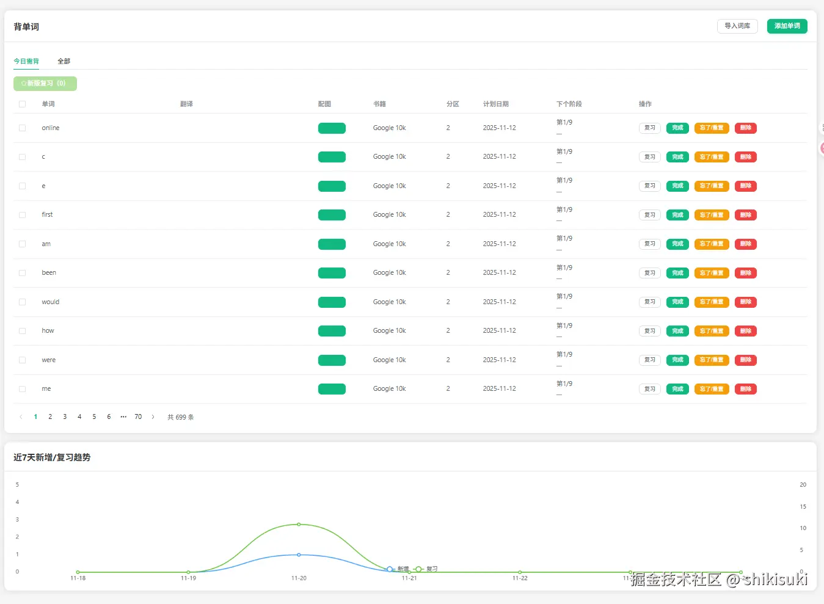Click the green 配图 swatch for the word am
Screen dimensions: 824x604
(x=332, y=244)
